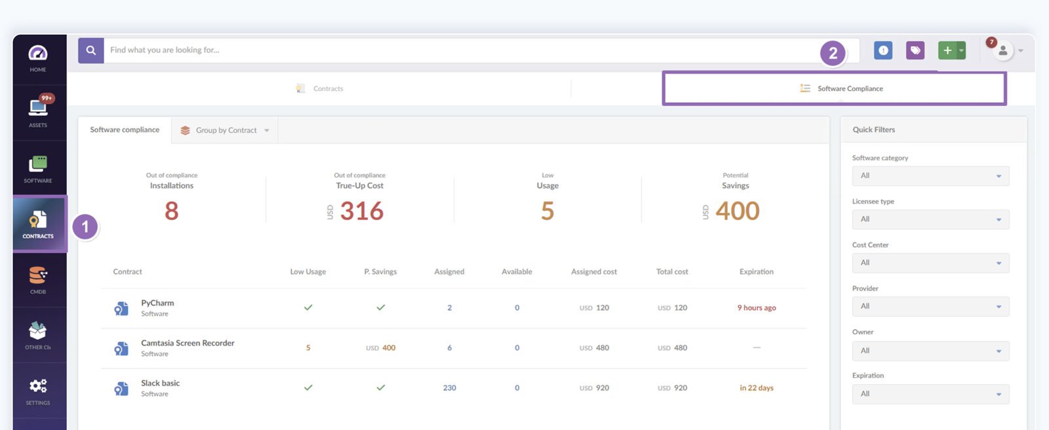The height and width of the screenshot is (430, 1049).
Task: Open the Home dashboard in sidebar
Action: pyautogui.click(x=38, y=58)
